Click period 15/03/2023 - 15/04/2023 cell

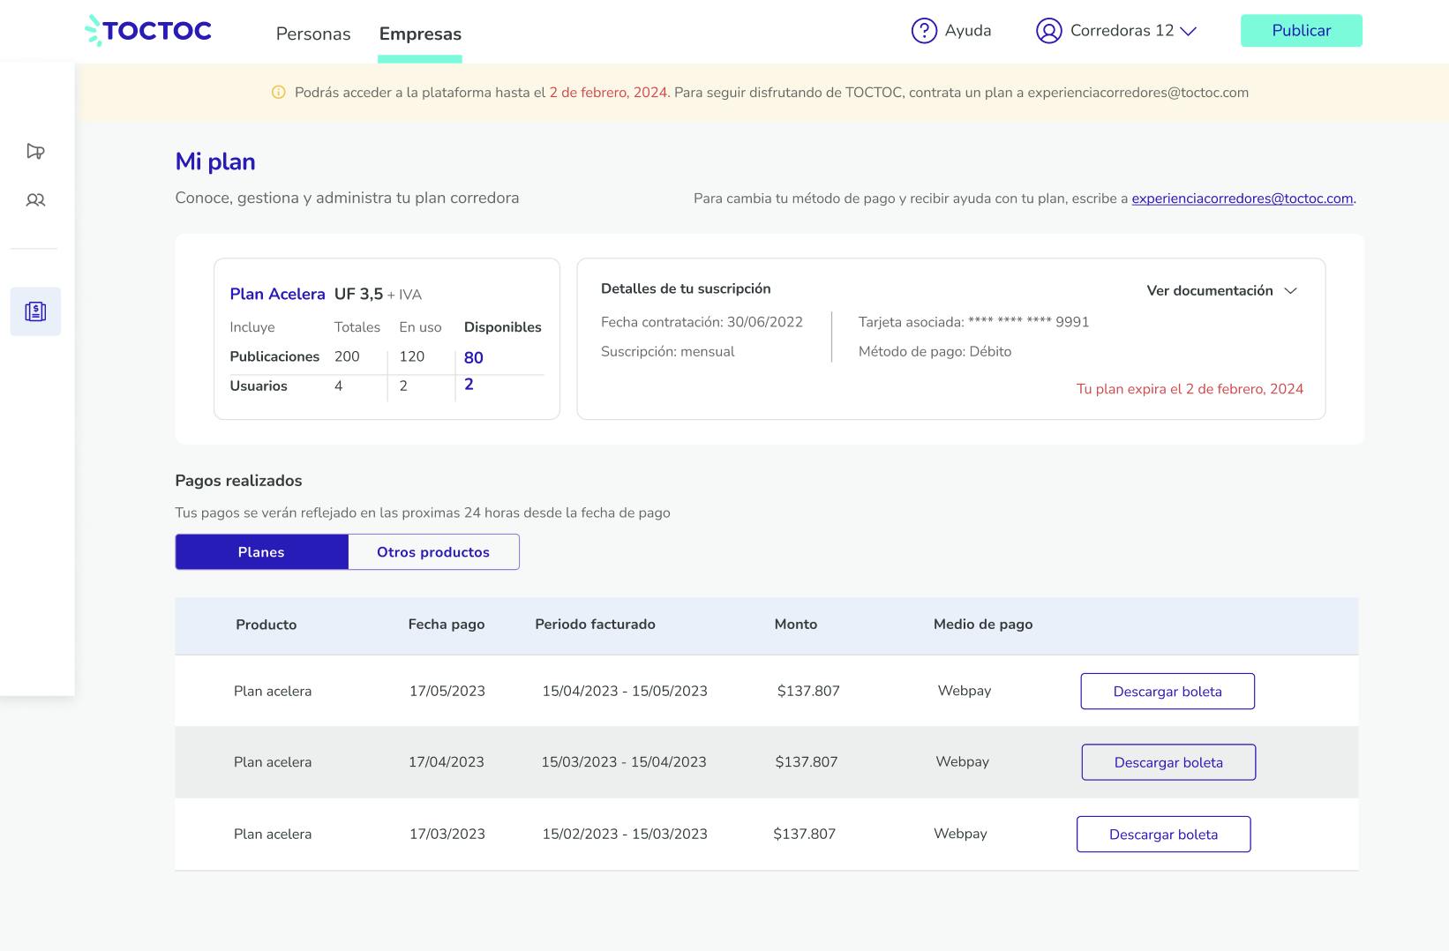tap(624, 762)
